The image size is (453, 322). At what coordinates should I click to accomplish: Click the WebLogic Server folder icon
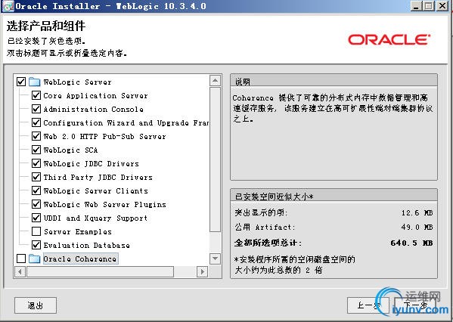pos(34,82)
